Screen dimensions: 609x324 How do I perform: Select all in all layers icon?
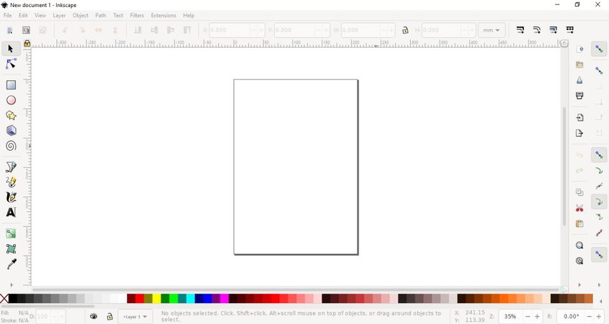(26, 30)
